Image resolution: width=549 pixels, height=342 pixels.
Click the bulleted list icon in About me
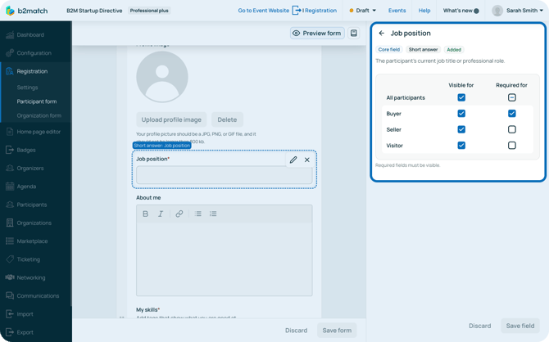click(x=198, y=214)
